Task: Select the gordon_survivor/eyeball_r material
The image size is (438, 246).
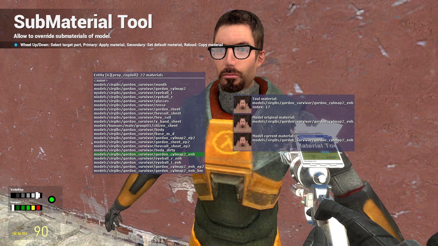Action: tap(149, 97)
